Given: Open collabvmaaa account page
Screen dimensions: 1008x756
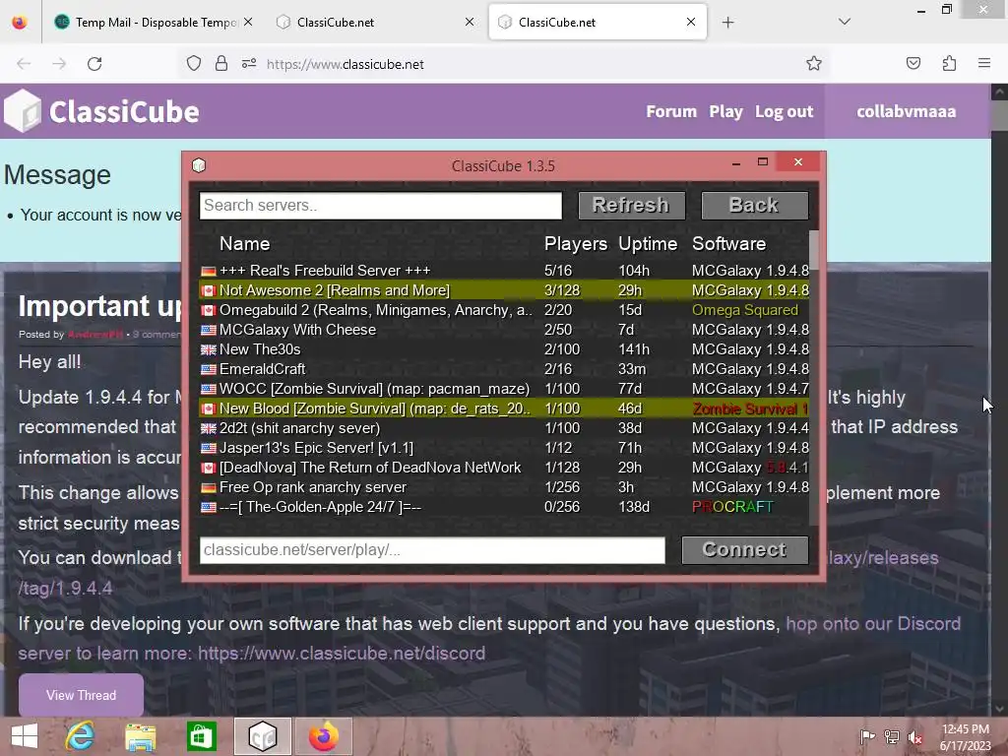Looking at the screenshot, I should pyautogui.click(x=906, y=111).
